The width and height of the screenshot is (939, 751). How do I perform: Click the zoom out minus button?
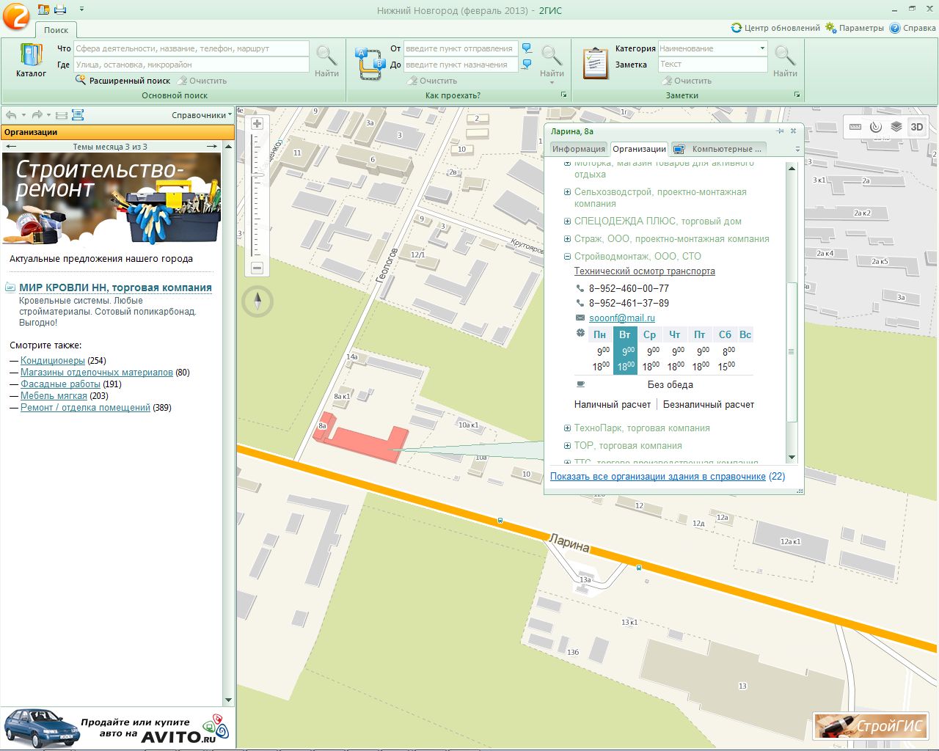pyautogui.click(x=257, y=268)
